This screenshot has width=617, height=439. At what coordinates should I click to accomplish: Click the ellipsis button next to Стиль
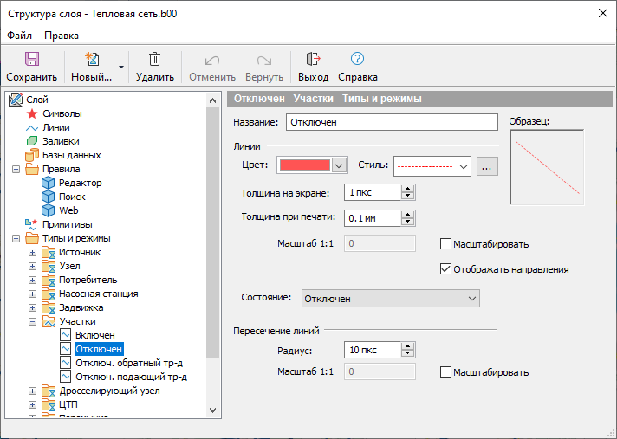click(487, 165)
